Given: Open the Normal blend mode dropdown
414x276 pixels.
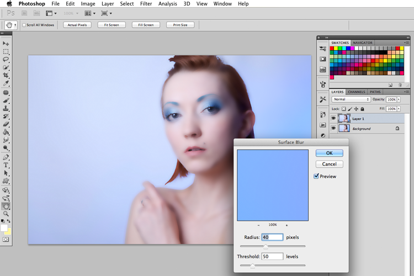Looking at the screenshot, I should 351,99.
